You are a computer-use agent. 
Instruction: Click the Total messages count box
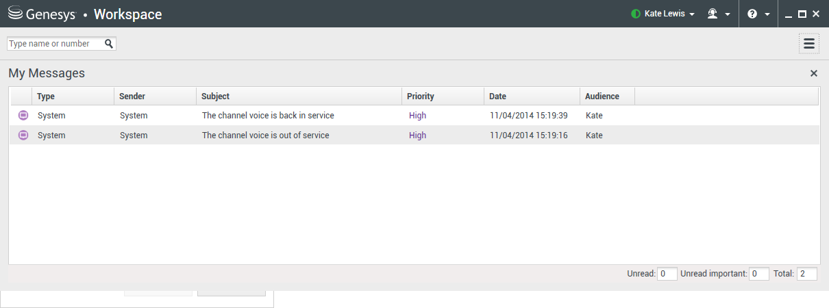806,274
